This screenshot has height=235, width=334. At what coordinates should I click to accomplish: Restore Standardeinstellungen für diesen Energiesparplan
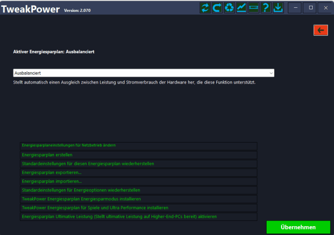(138, 163)
